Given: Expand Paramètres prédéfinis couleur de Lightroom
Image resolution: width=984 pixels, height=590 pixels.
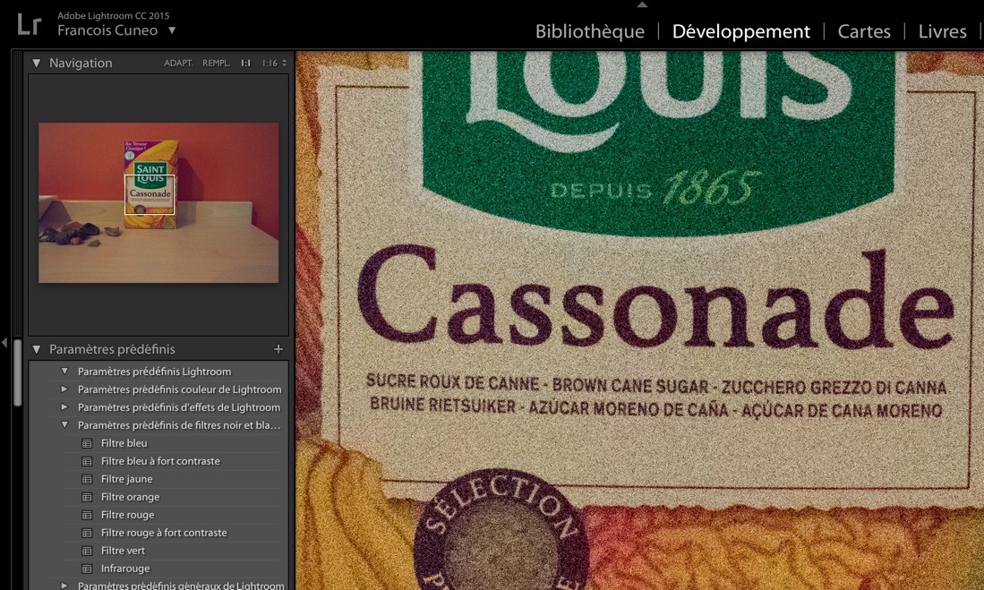Looking at the screenshot, I should tap(64, 389).
